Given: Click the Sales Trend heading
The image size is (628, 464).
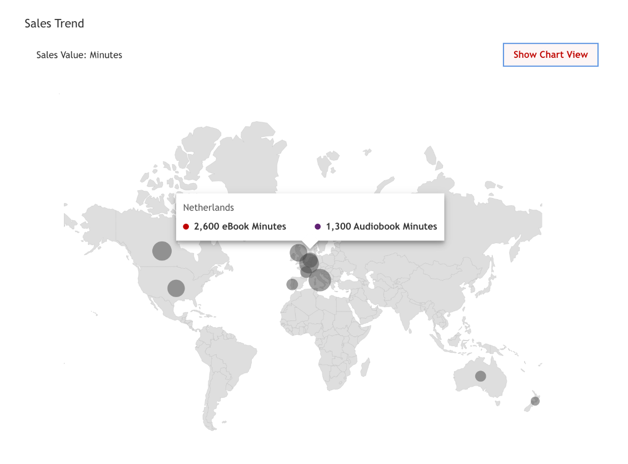Looking at the screenshot, I should (54, 23).
